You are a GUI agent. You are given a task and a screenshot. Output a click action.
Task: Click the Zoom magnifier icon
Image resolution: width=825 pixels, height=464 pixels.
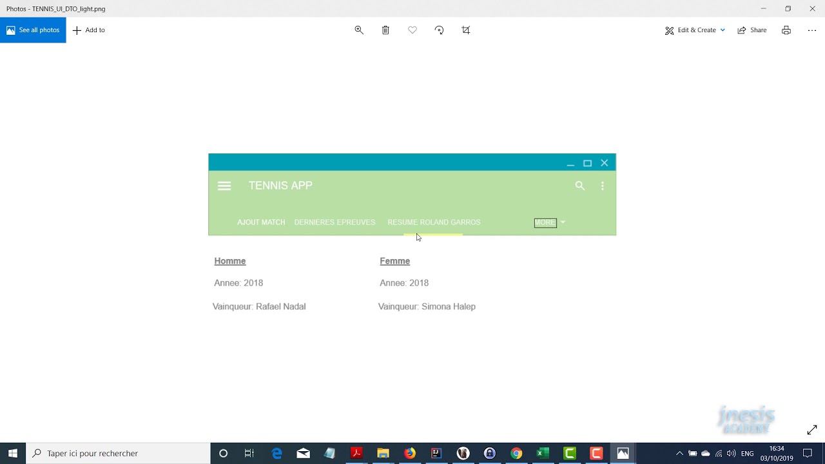pyautogui.click(x=359, y=30)
